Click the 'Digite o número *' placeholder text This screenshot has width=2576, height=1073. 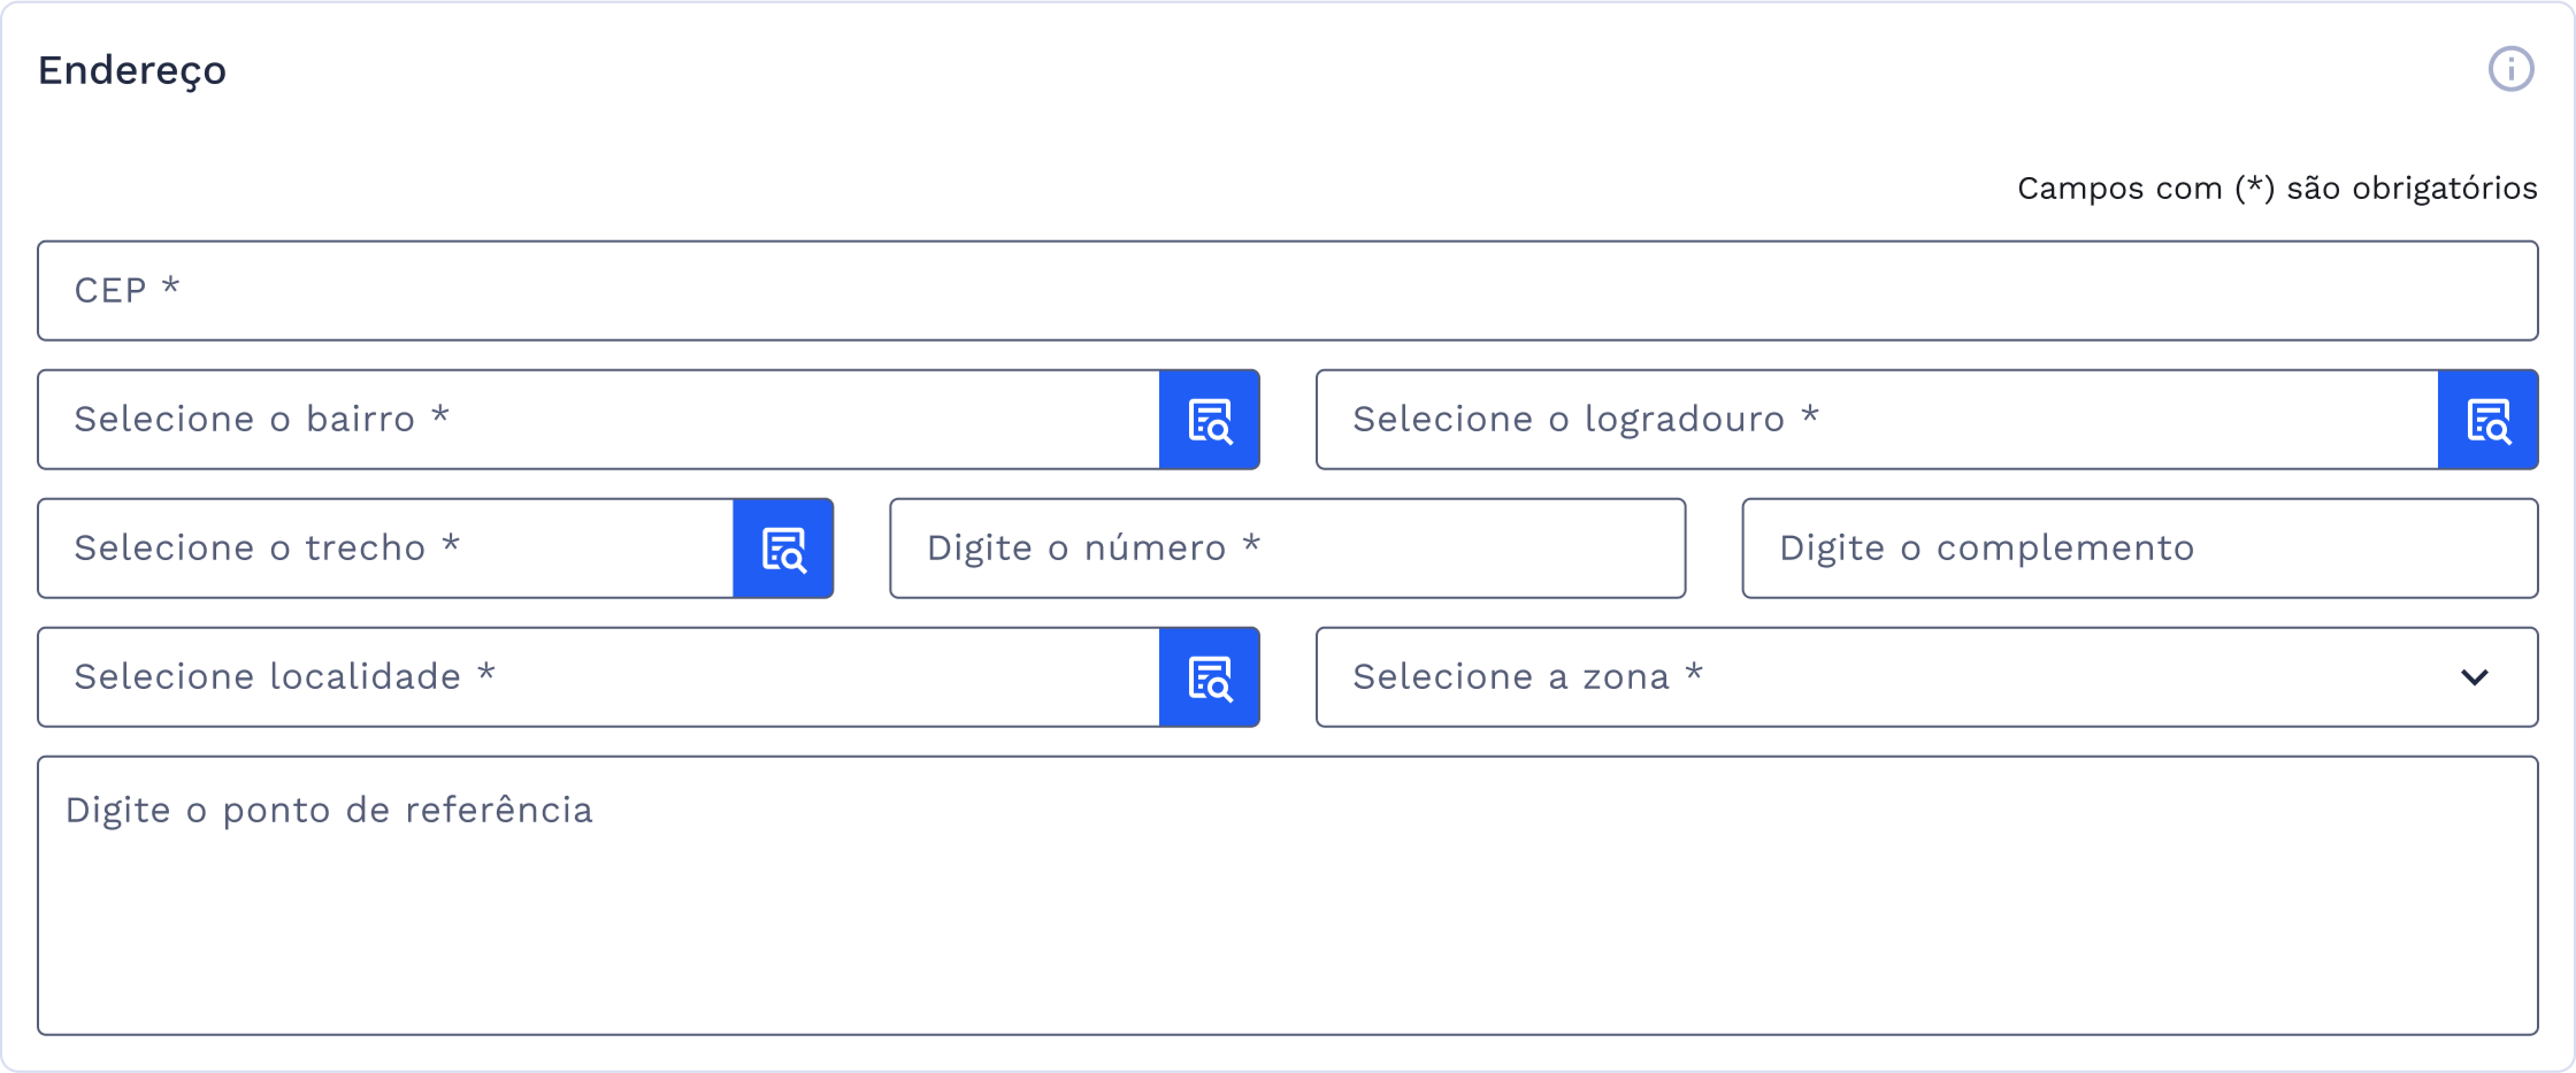click(1092, 549)
